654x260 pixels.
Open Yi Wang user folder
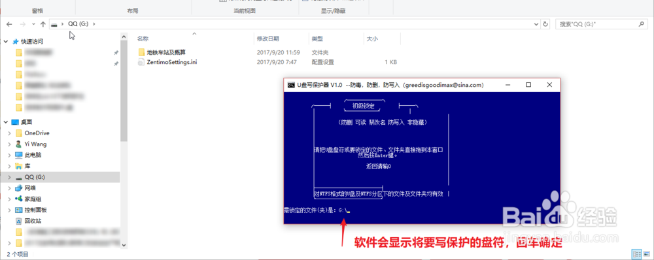[x=35, y=144]
